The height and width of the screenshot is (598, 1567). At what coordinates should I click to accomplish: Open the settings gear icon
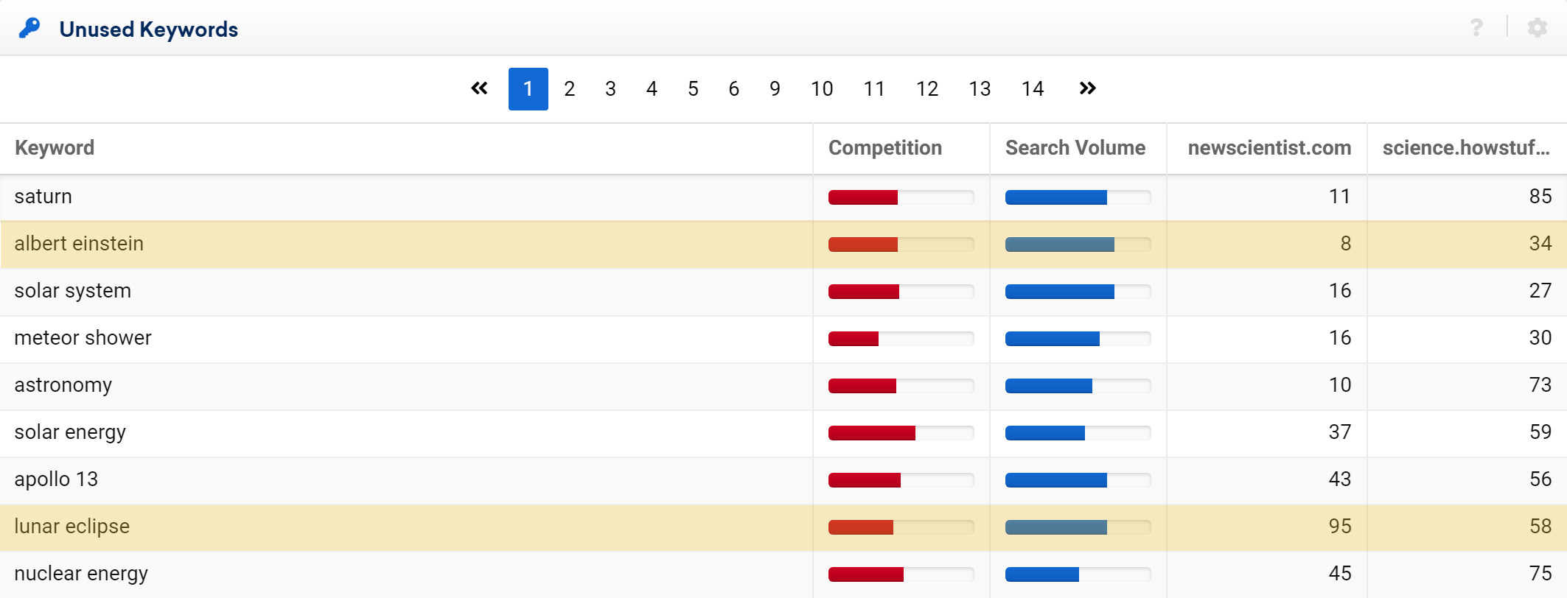[1537, 28]
